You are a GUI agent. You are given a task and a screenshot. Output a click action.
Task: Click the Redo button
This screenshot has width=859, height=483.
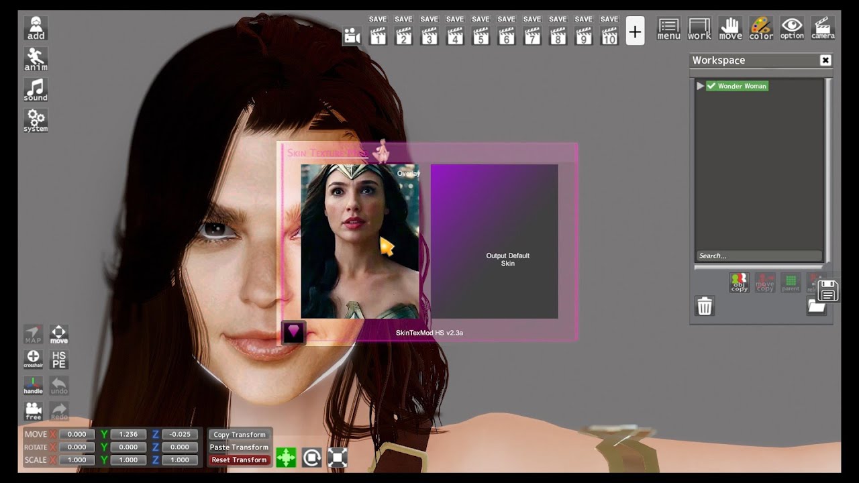[59, 411]
